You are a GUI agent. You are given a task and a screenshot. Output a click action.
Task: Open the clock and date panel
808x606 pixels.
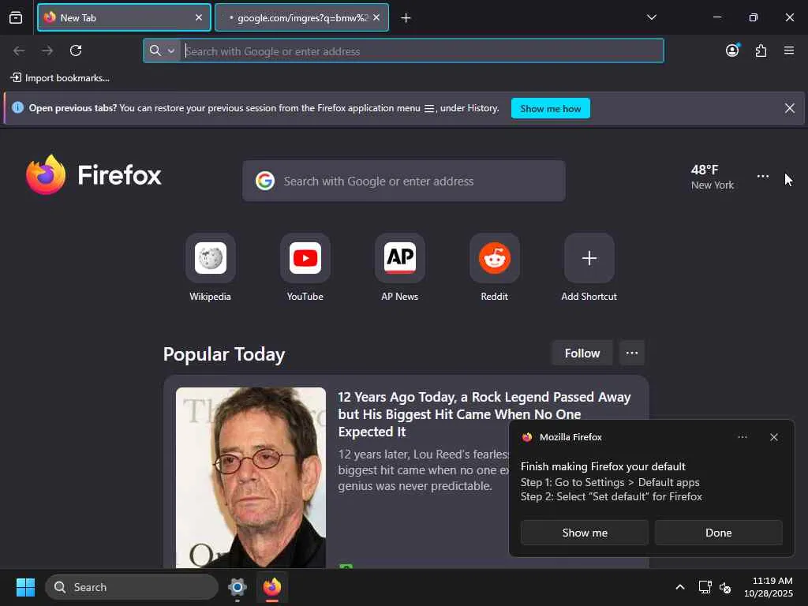[769, 587]
